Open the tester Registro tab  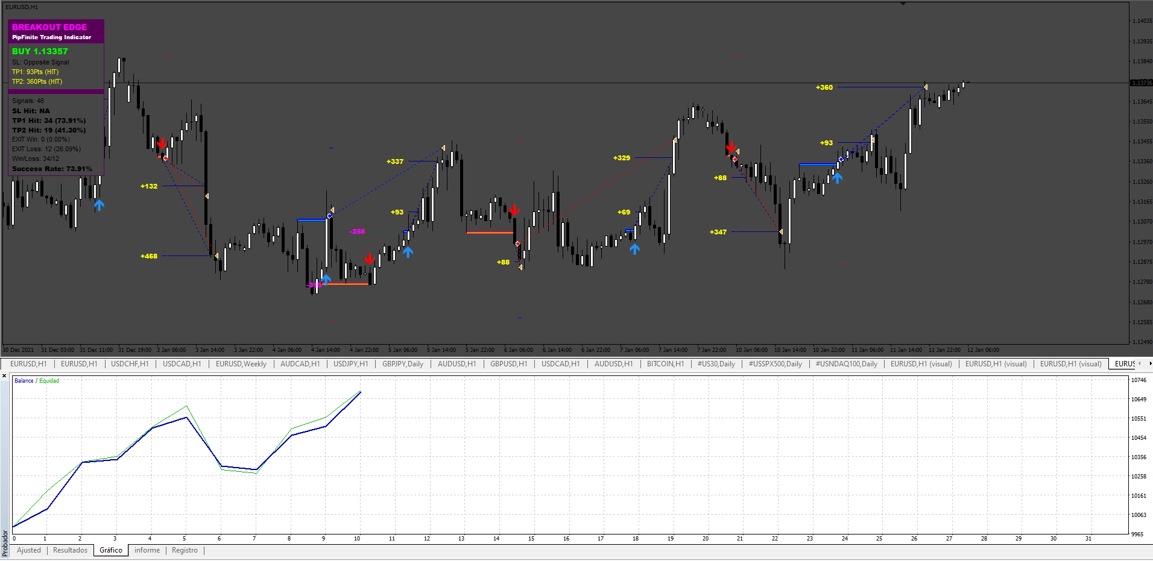[185, 550]
